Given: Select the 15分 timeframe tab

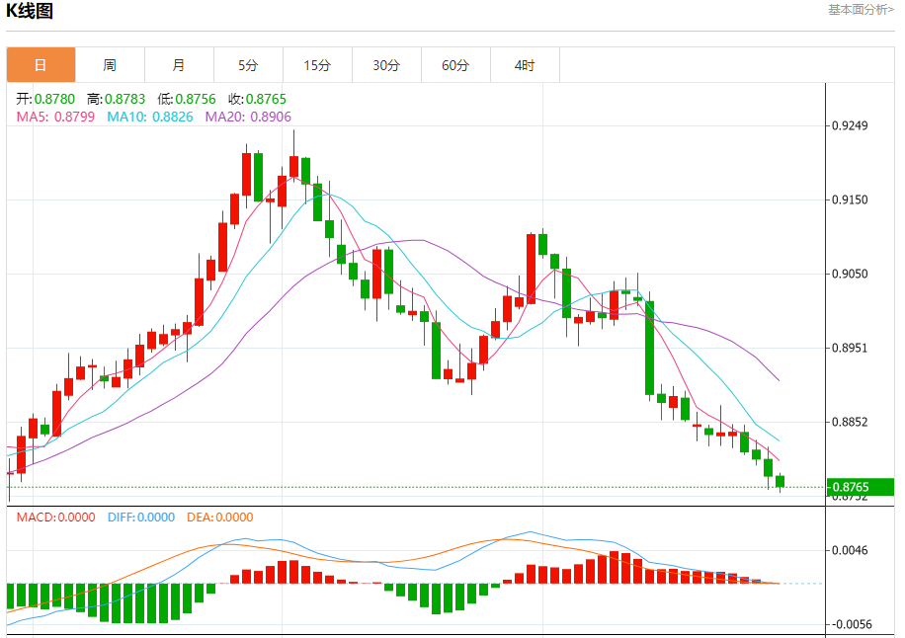Looking at the screenshot, I should point(317,65).
